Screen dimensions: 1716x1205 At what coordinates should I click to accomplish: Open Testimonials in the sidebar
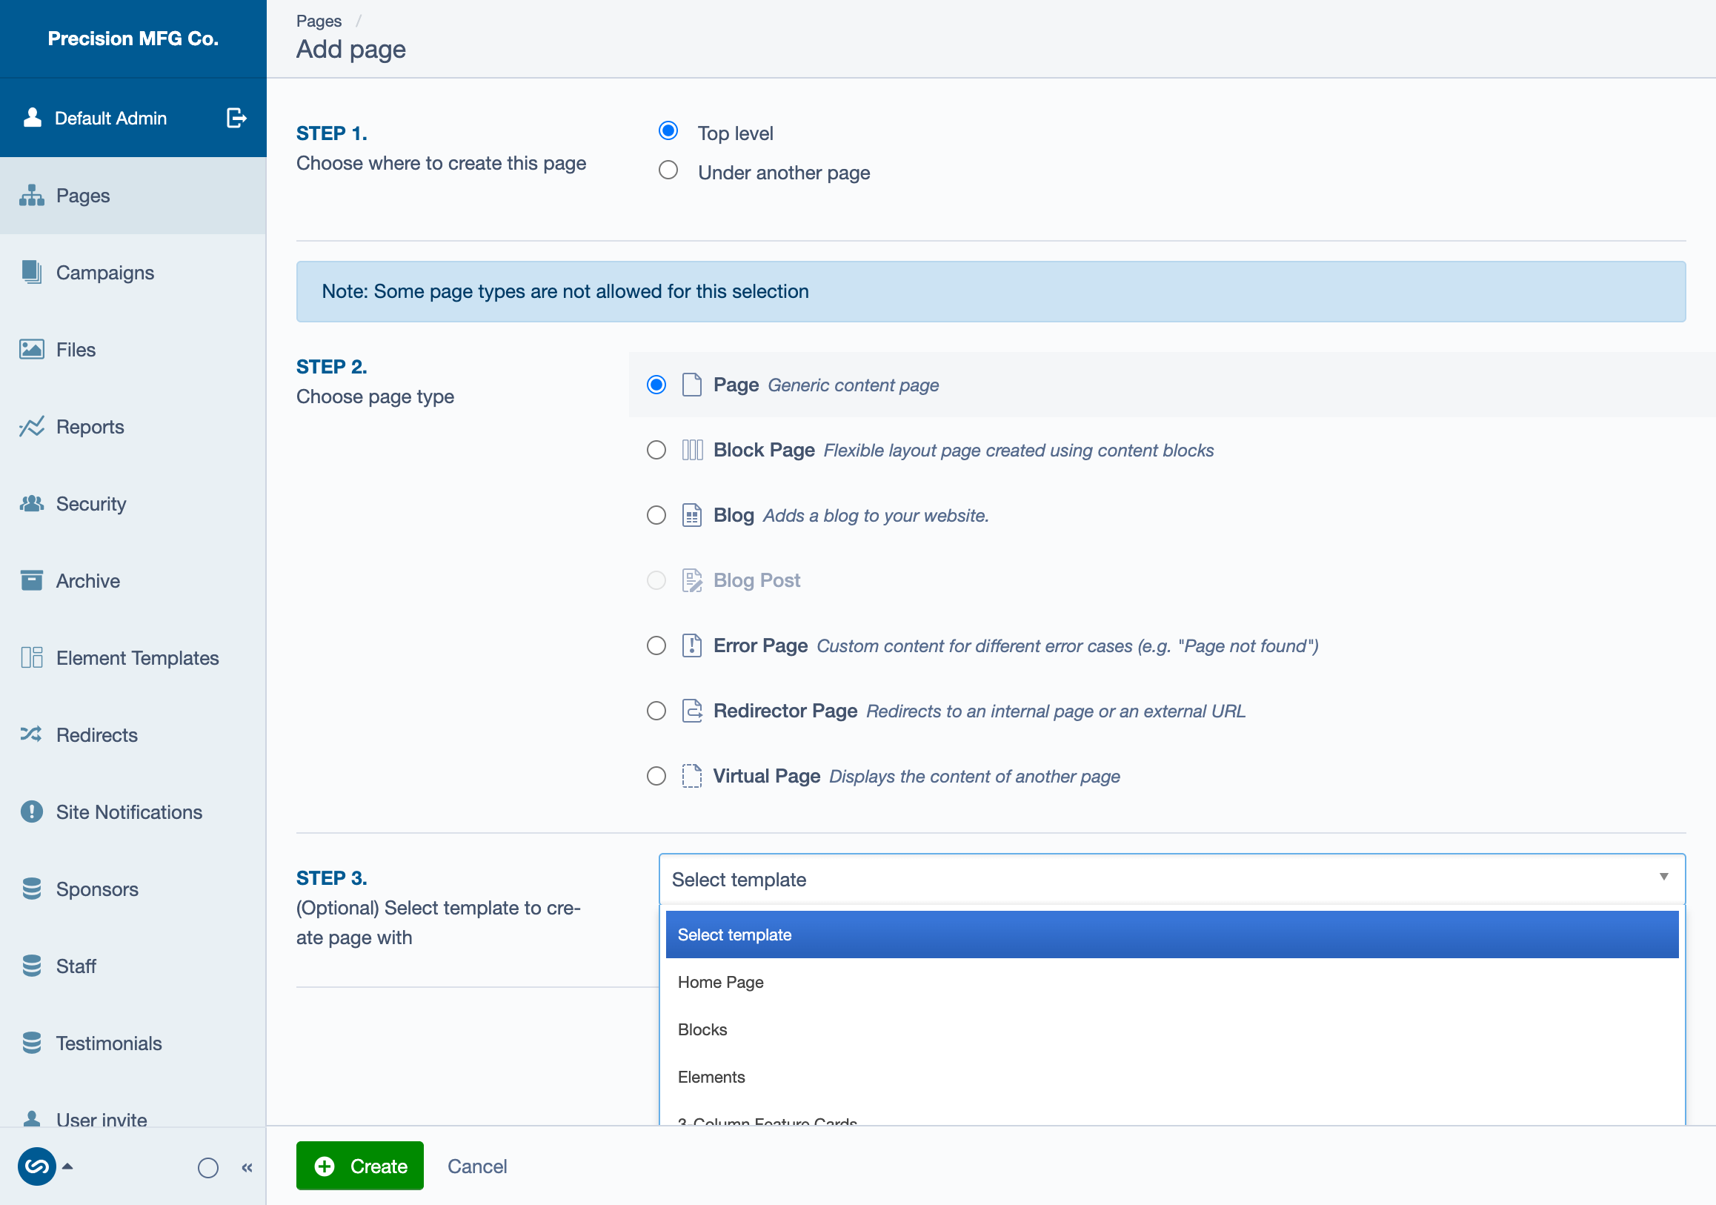pyautogui.click(x=133, y=1043)
